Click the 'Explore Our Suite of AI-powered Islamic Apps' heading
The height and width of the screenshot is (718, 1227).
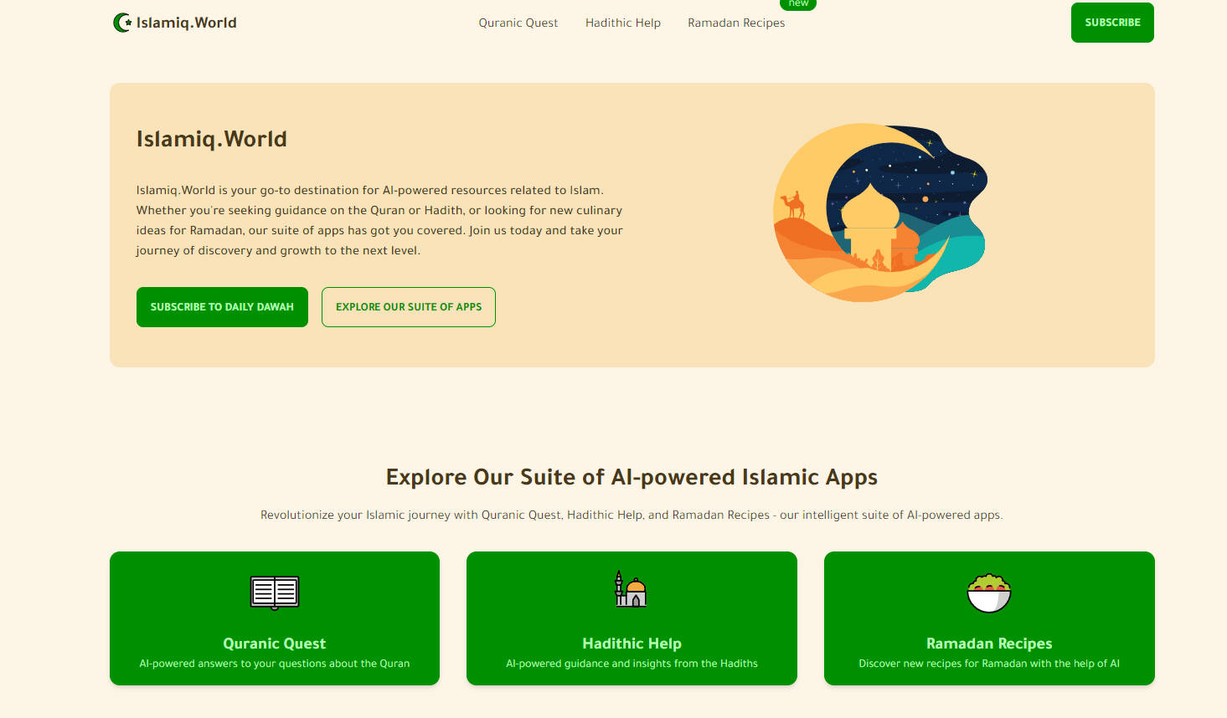(x=631, y=477)
